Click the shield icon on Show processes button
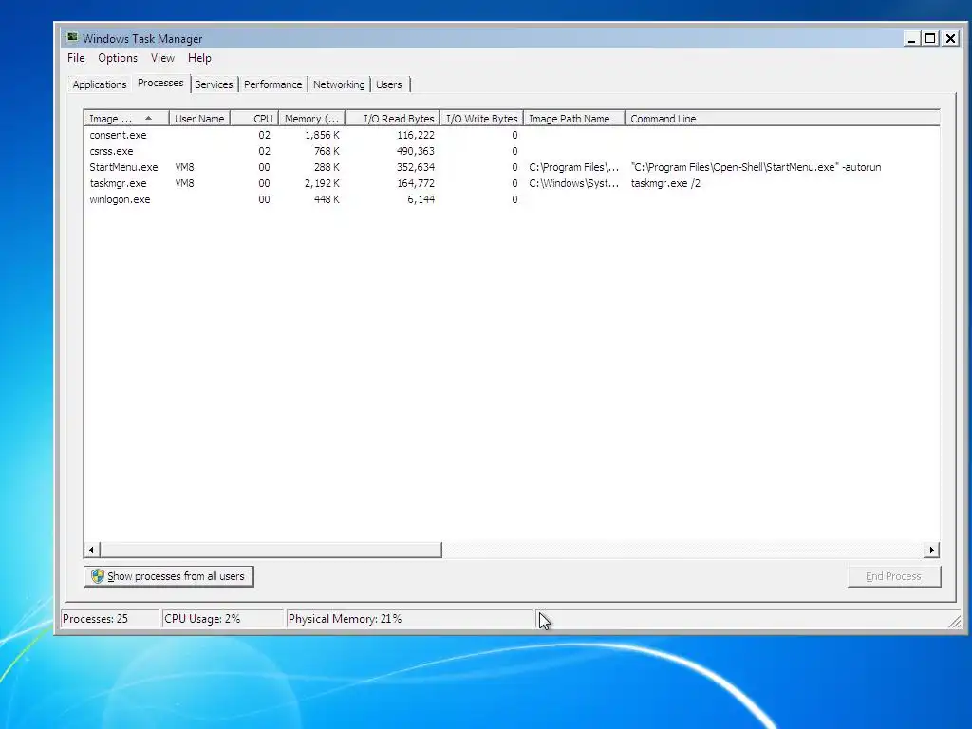This screenshot has width=972, height=729. coord(98,576)
